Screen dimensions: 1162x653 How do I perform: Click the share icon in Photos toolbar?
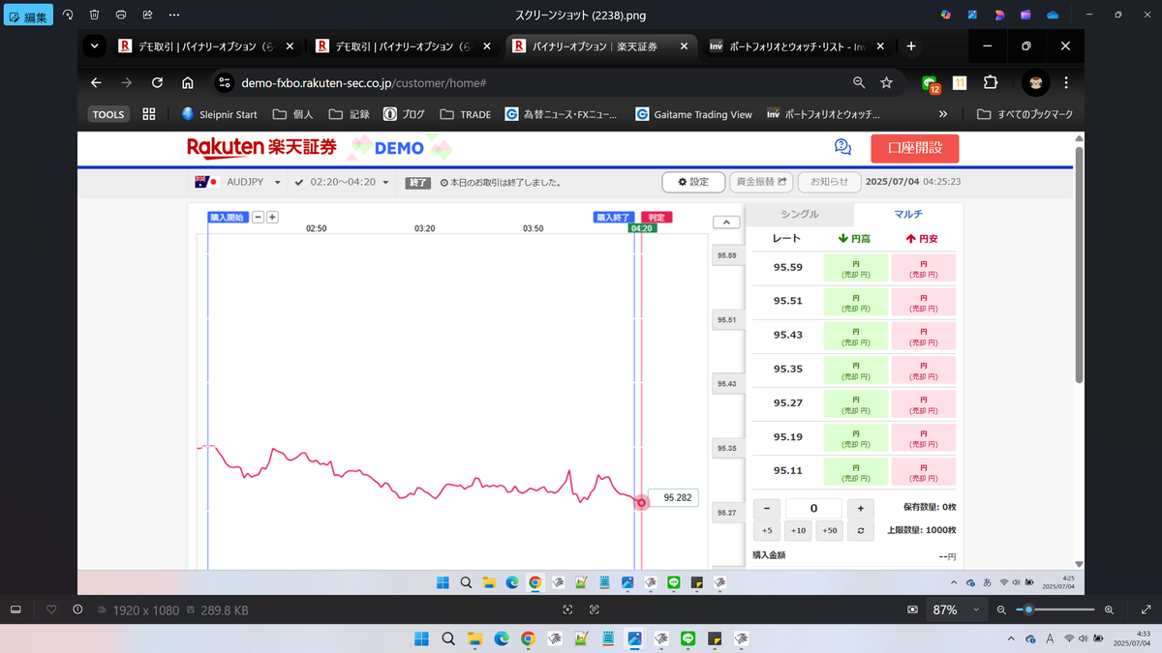pos(147,15)
